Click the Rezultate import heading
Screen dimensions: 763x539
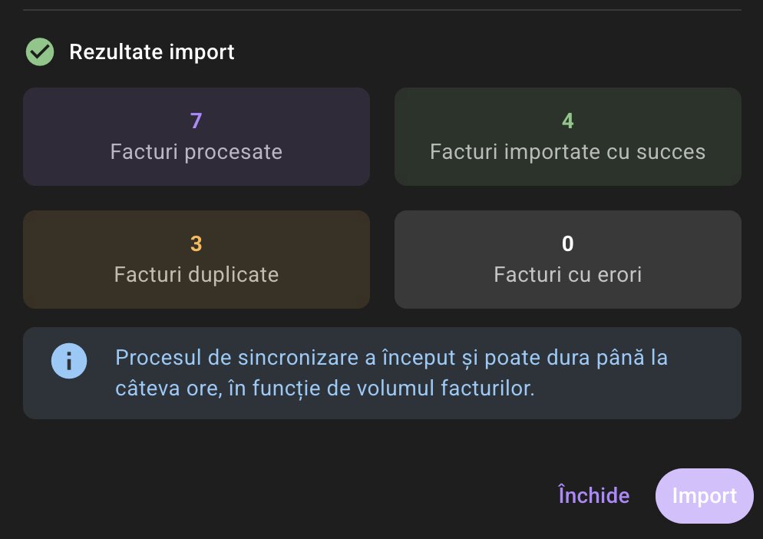pos(152,51)
